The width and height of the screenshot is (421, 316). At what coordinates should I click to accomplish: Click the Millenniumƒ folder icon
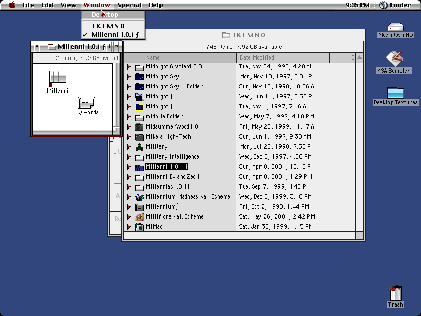(x=139, y=206)
